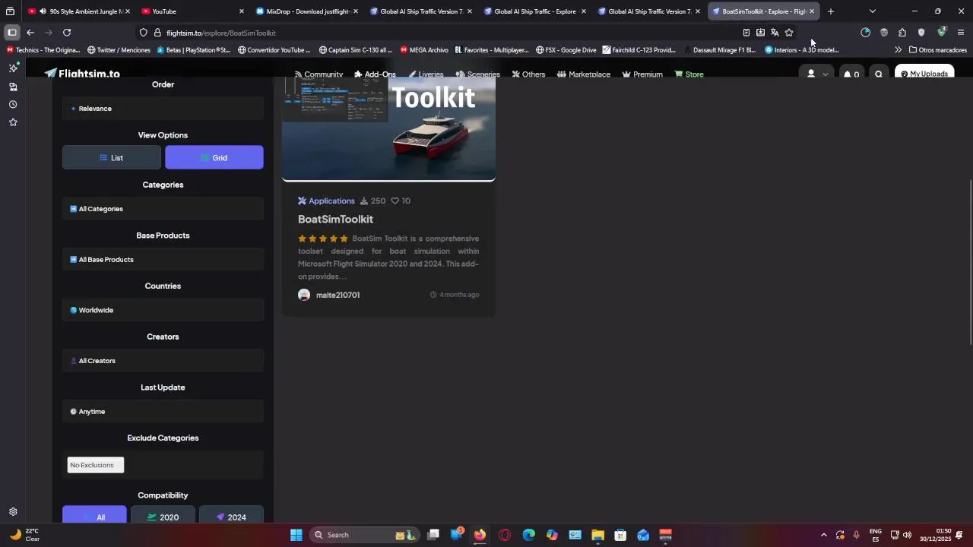Open sidebar settings gear icon

[x=13, y=512]
